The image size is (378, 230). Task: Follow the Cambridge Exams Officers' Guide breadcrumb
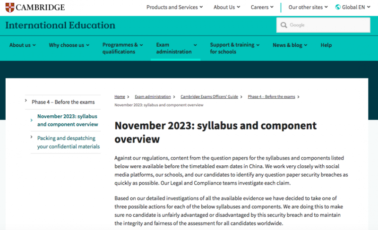click(209, 96)
